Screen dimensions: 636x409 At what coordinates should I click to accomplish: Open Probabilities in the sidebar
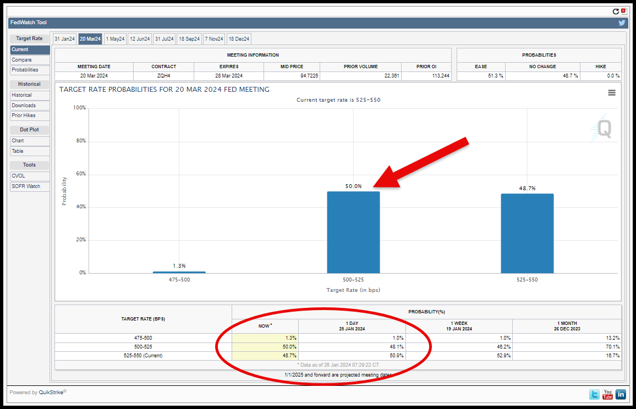(30, 70)
